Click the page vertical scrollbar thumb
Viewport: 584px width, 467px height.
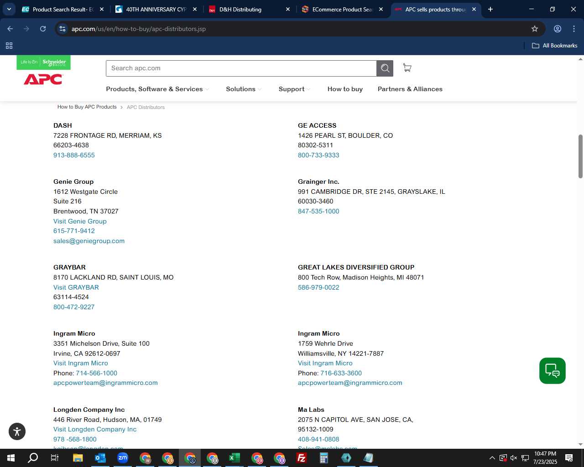click(580, 156)
